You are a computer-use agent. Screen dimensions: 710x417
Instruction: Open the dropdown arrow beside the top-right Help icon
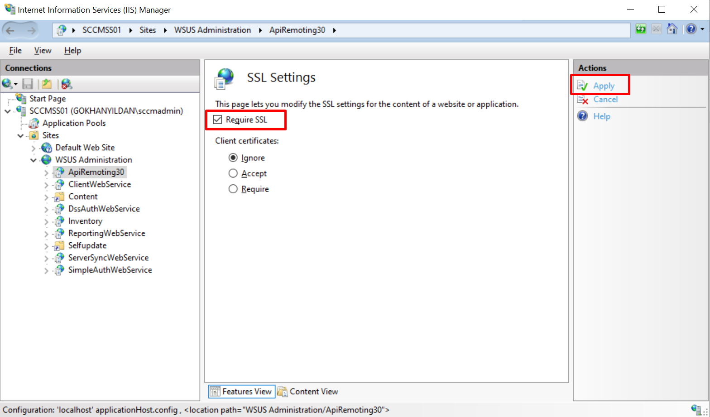pos(702,29)
